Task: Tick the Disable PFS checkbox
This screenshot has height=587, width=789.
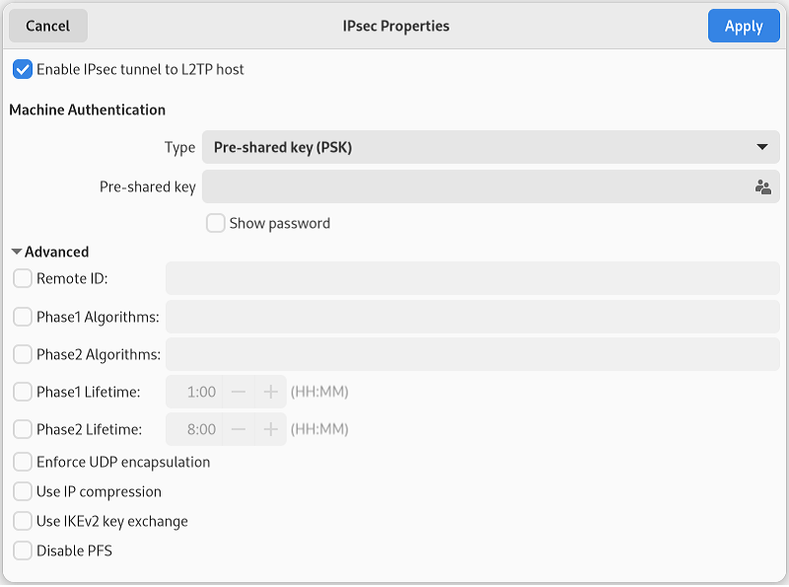Action: [x=23, y=550]
